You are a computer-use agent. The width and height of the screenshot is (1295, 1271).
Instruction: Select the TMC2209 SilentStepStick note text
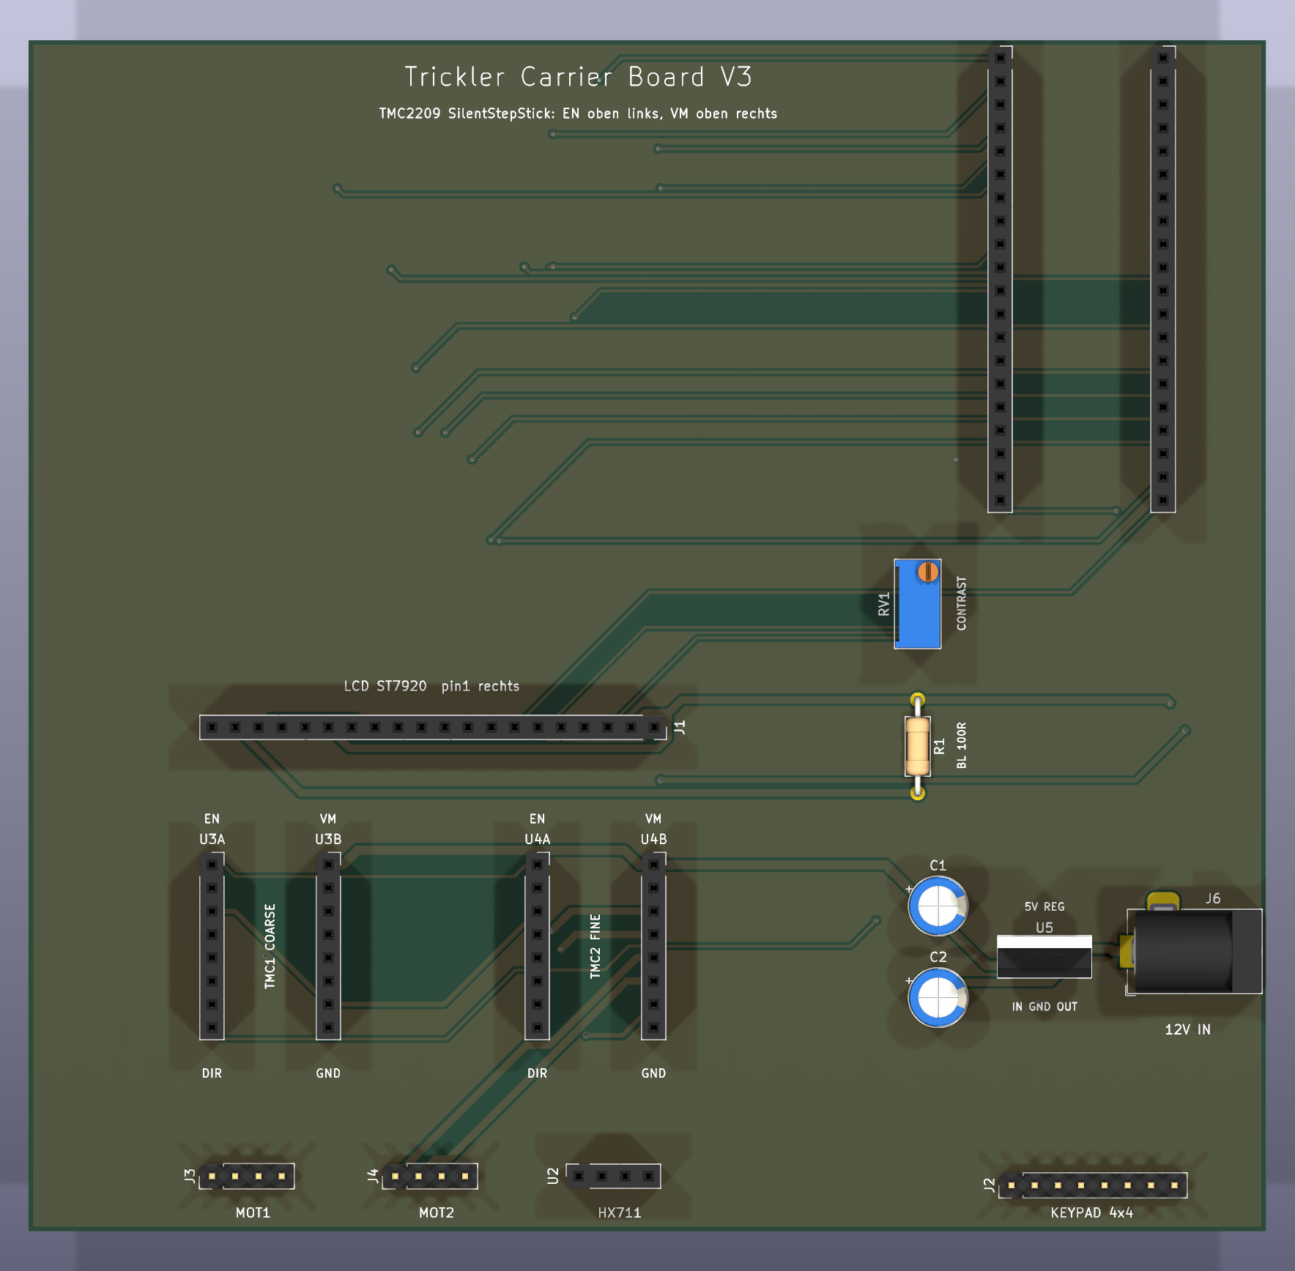coord(578,113)
